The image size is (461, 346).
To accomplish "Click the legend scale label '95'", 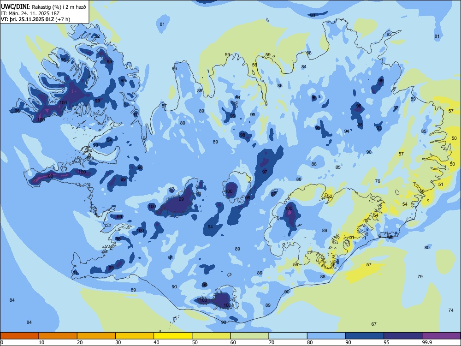I will point(386,342).
